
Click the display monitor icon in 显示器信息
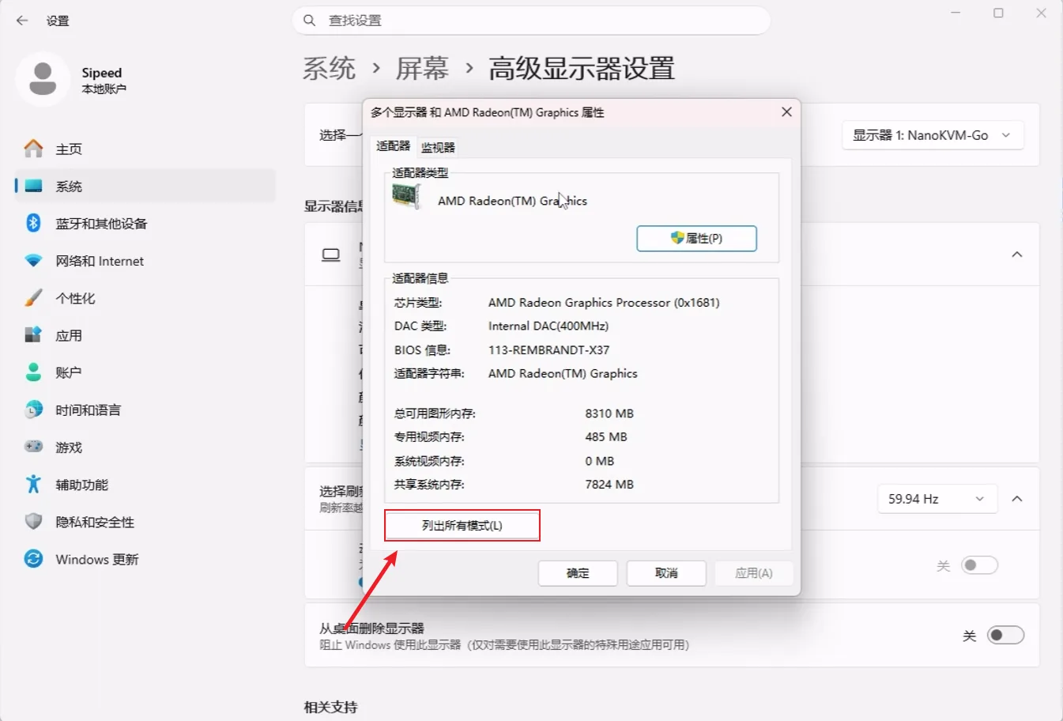331,255
